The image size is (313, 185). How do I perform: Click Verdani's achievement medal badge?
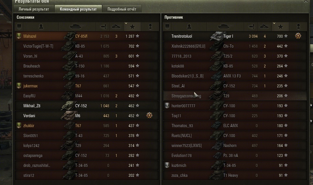tap(149, 115)
